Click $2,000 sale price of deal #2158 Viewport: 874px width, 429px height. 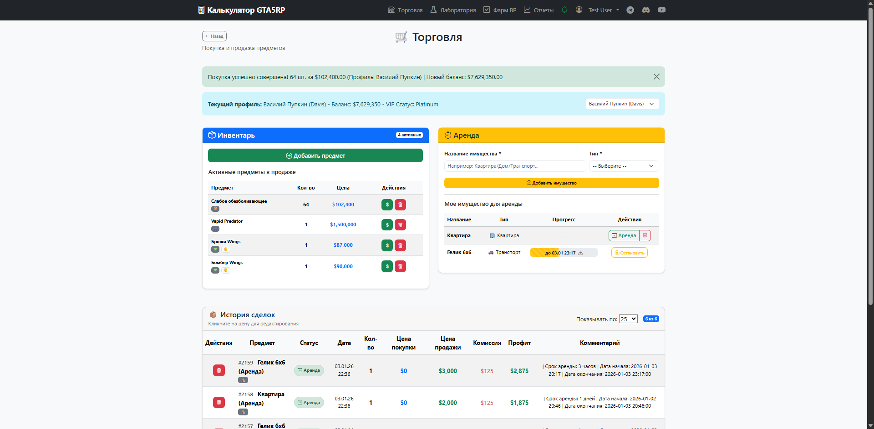[x=448, y=403]
